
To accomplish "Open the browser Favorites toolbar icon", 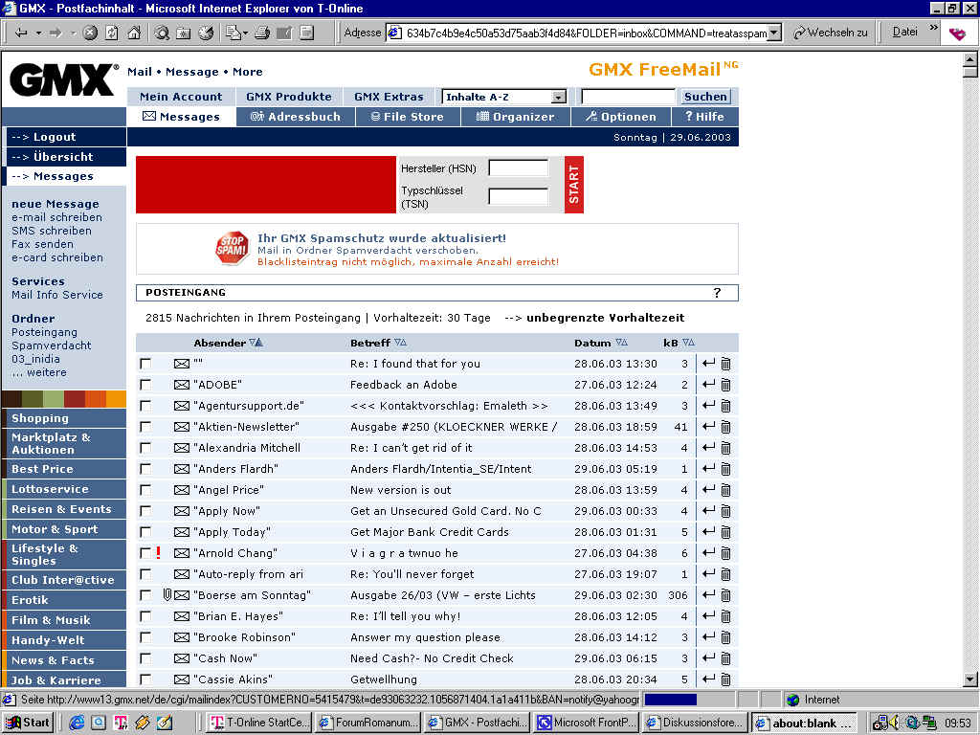I will (x=184, y=33).
